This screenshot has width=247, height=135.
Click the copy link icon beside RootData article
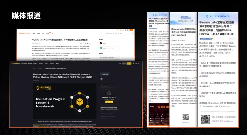point(89,43)
